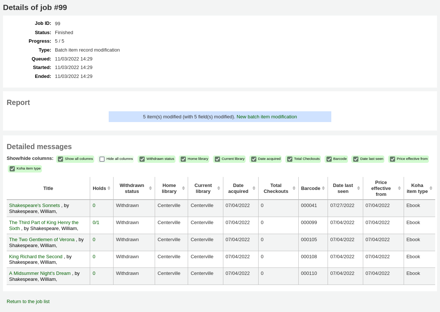This screenshot has height=312, width=440.
Task: Click Current library sort arrow icon
Action: pos(219,188)
